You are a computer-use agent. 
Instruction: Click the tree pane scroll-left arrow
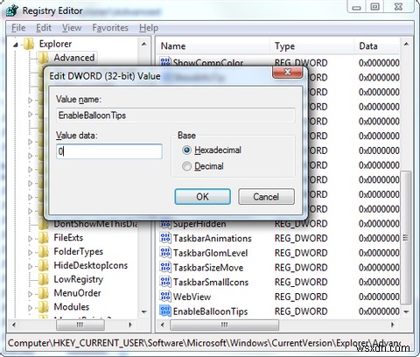[x=14, y=325]
